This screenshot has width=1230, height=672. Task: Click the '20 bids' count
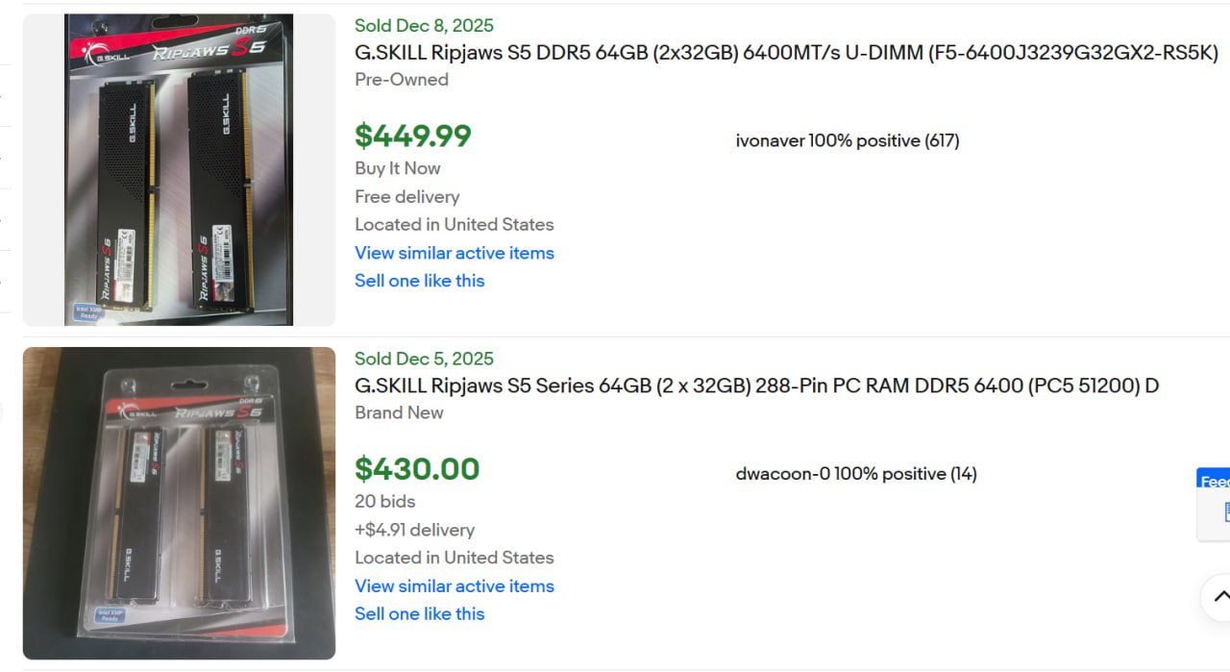384,501
